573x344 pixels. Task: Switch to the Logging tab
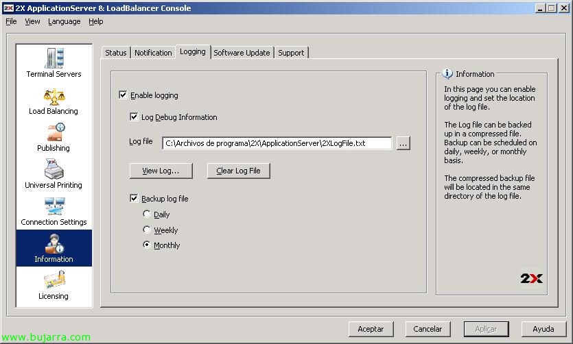[x=193, y=51]
